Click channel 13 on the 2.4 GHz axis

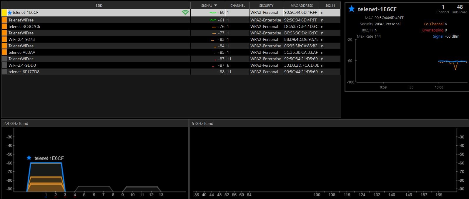click(x=161, y=195)
